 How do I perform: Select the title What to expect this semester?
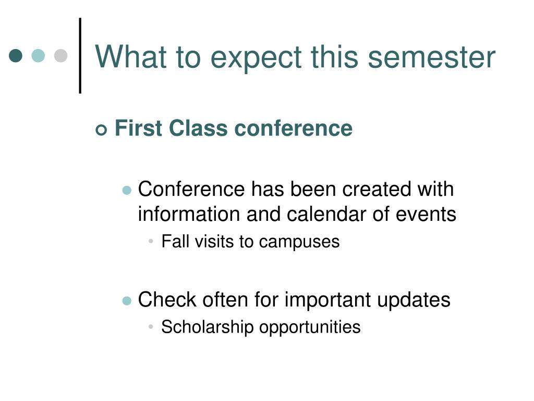pos(295,57)
